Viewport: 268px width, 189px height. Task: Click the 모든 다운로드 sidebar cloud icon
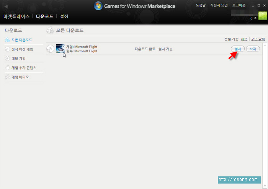(x=7, y=40)
